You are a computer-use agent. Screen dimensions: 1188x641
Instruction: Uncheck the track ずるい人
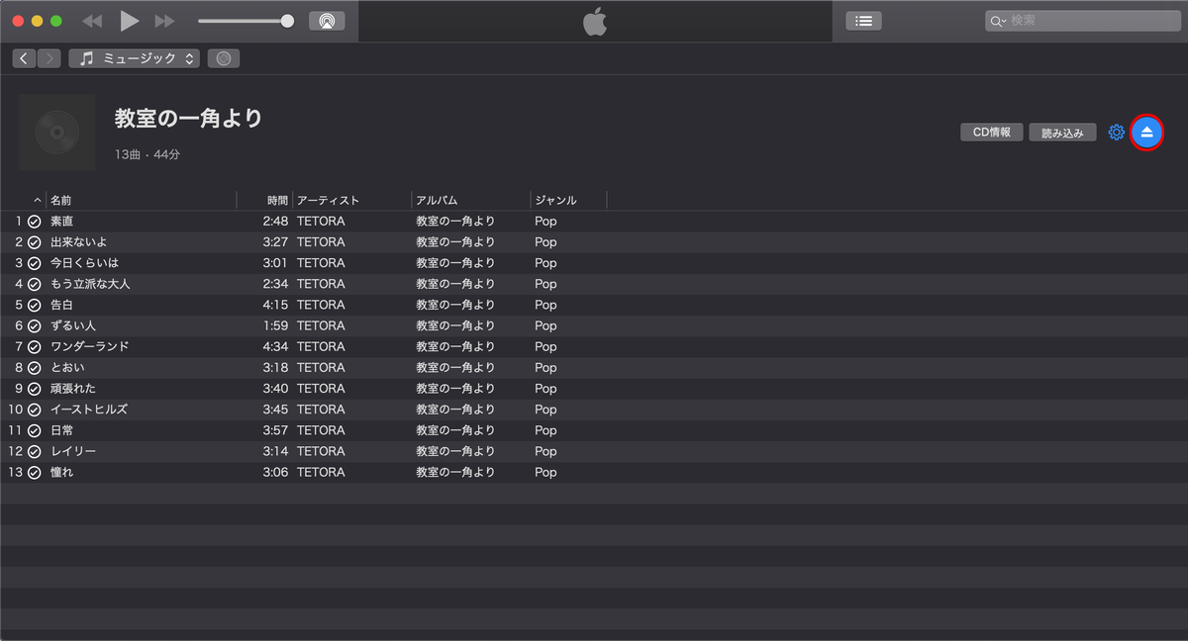[x=34, y=325]
